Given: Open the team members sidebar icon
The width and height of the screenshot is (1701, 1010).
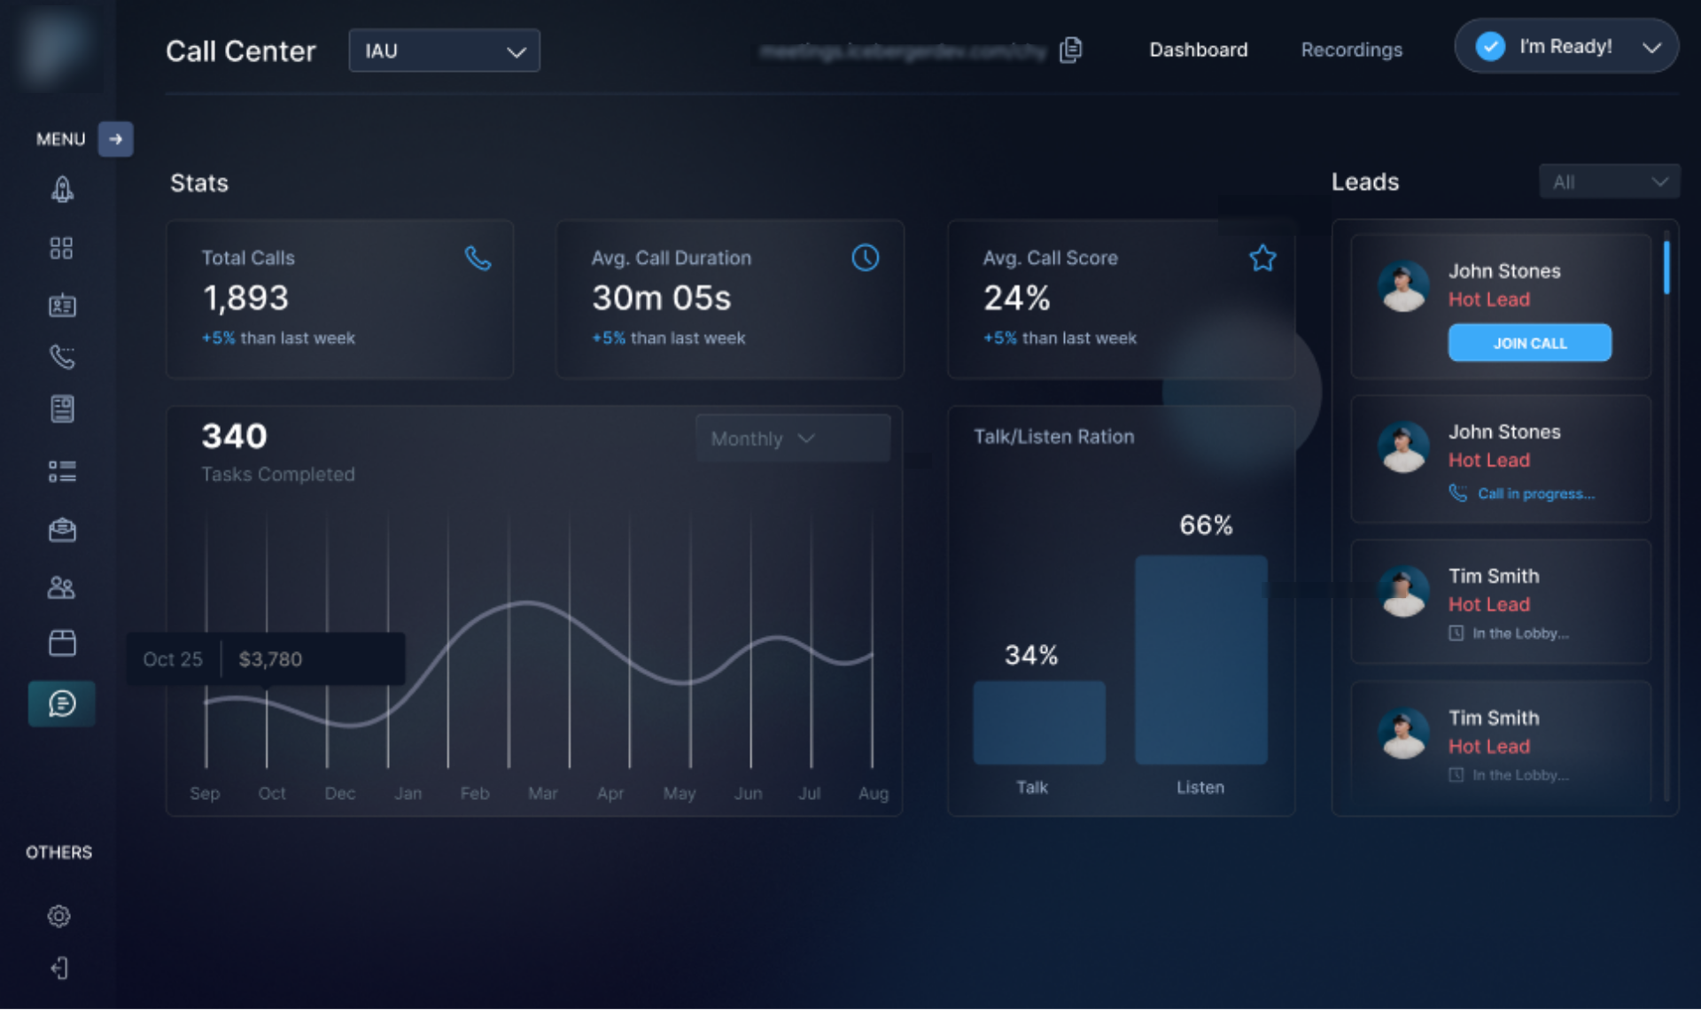Looking at the screenshot, I should (61, 587).
